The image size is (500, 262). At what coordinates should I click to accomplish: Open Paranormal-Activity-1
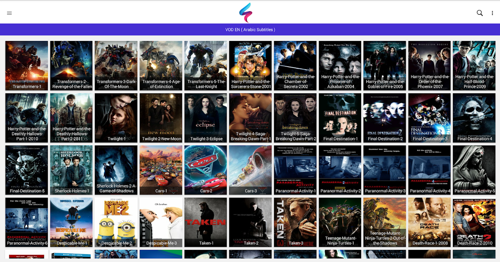pyautogui.click(x=295, y=170)
